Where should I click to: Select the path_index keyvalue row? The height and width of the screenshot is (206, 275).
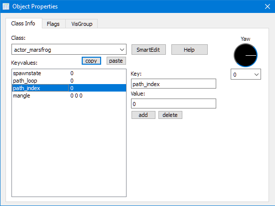(69, 88)
